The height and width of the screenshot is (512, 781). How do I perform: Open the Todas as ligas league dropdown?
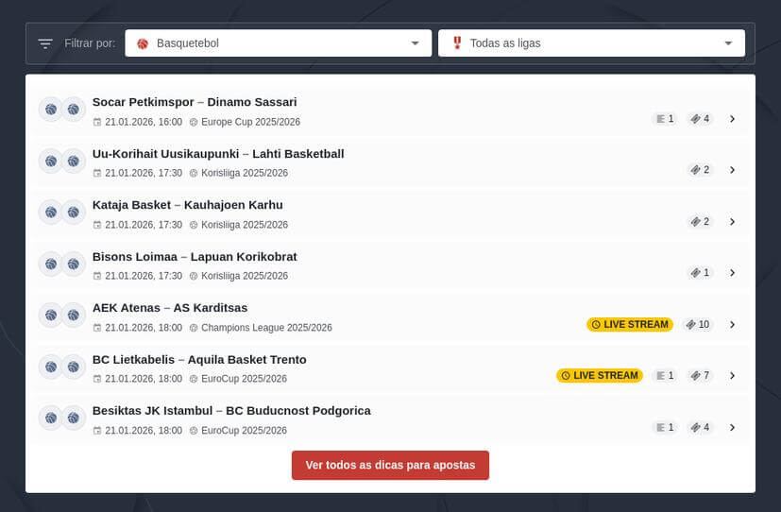(591, 43)
